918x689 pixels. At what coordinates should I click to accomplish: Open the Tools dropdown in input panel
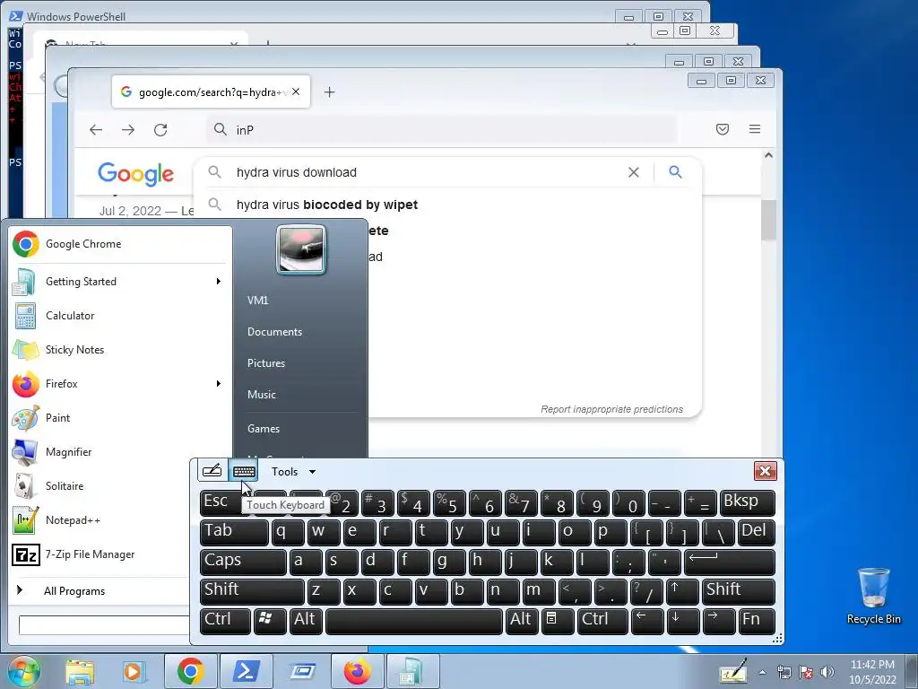(x=293, y=472)
